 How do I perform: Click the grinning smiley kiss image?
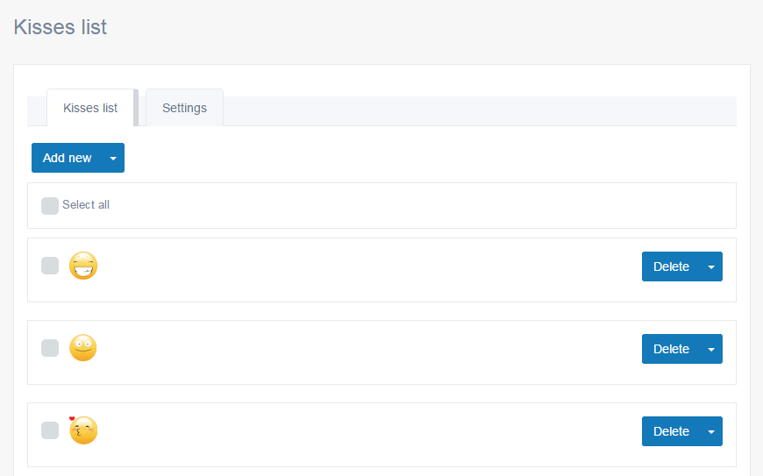(83, 266)
